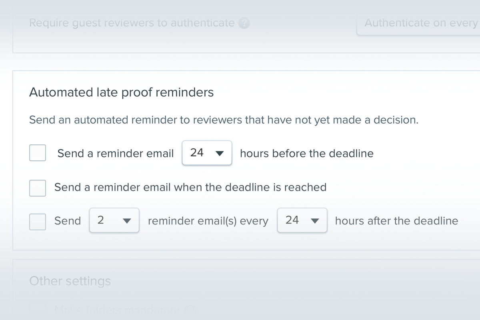This screenshot has width=480, height=320.
Task: Click the 'reminder email(s) every' text
Action: [208, 221]
